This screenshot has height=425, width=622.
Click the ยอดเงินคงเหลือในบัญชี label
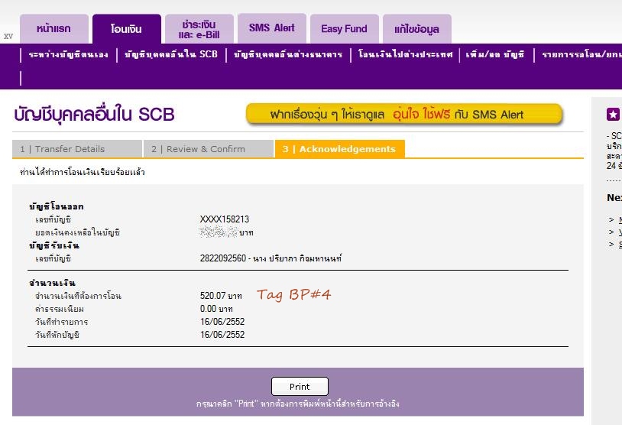tap(77, 232)
